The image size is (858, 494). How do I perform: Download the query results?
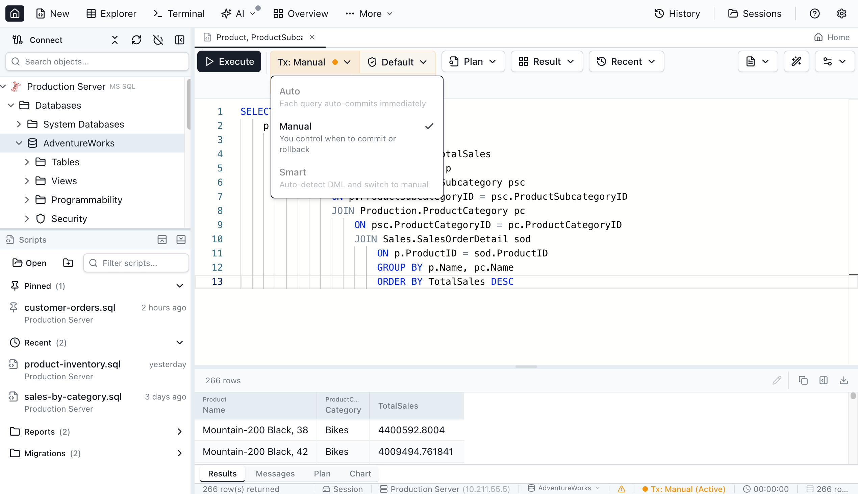point(844,380)
